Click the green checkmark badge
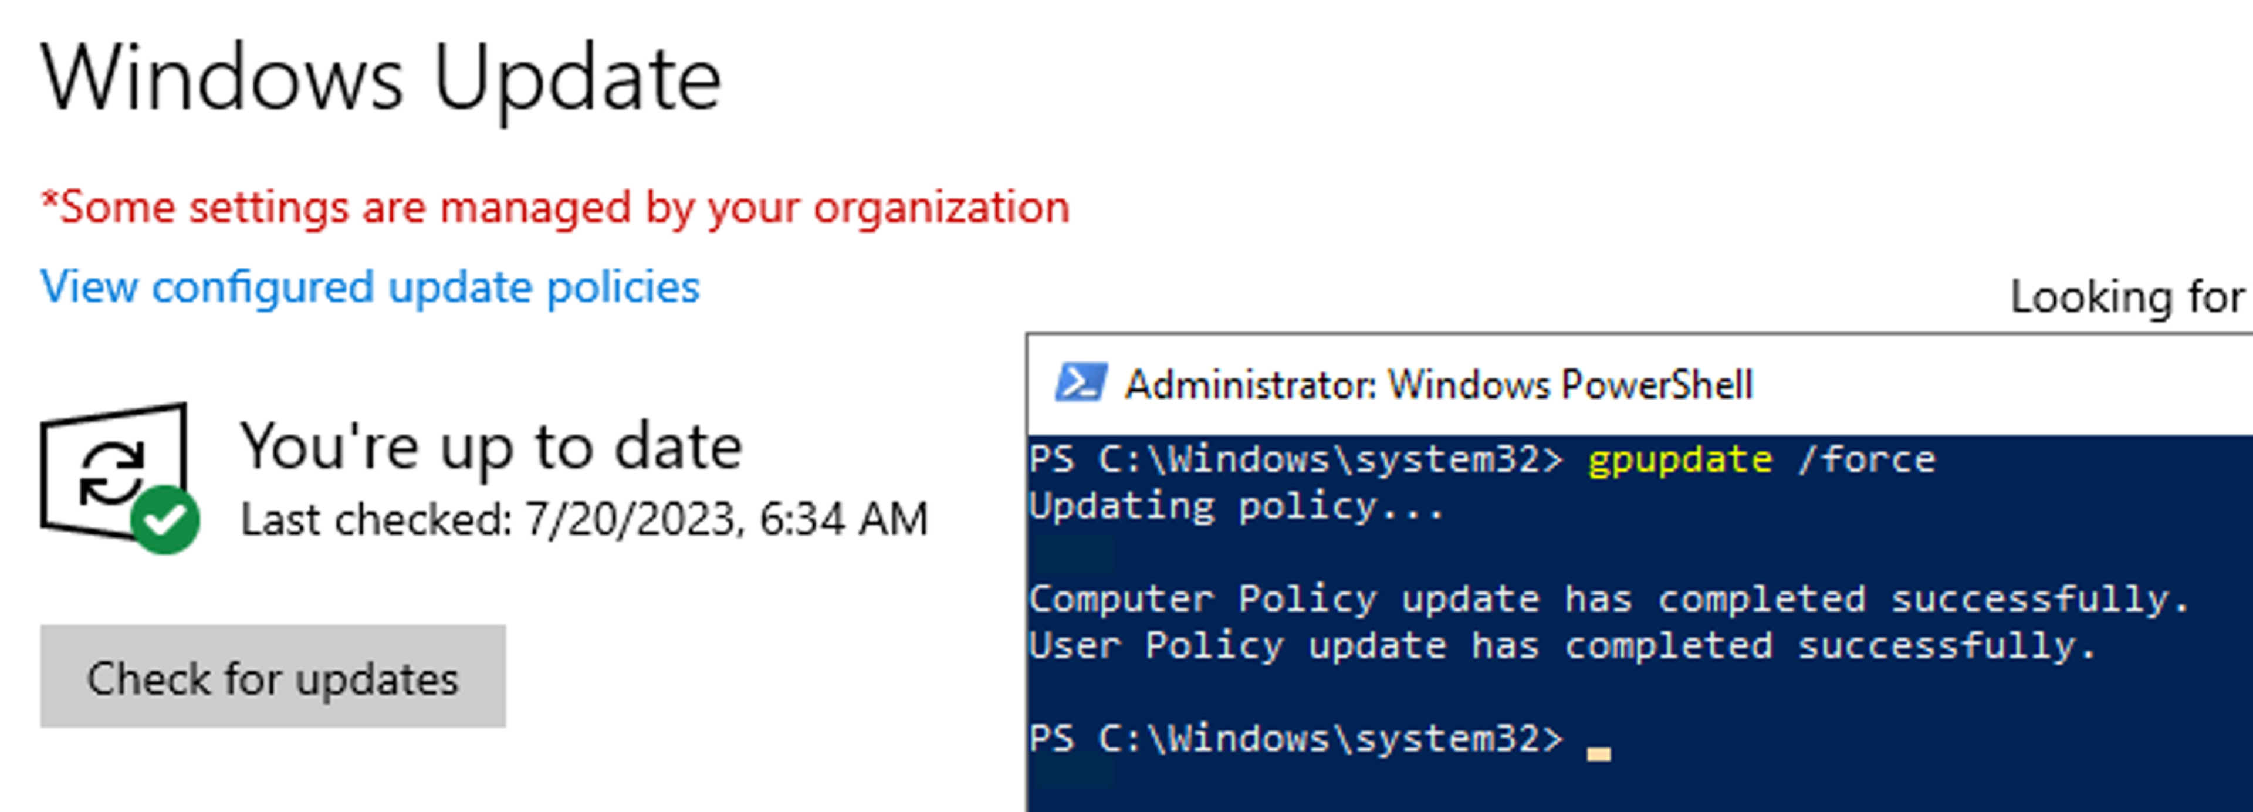 (x=164, y=520)
